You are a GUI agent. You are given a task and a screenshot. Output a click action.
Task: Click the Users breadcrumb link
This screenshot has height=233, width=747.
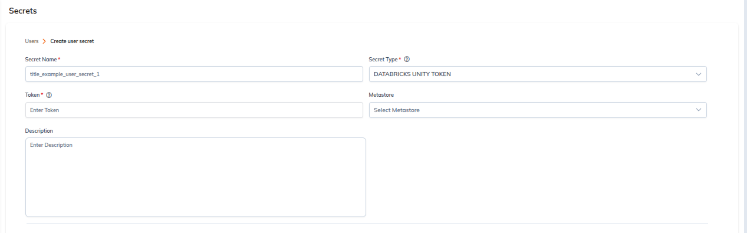32,41
